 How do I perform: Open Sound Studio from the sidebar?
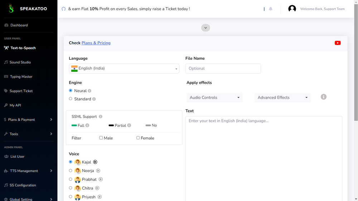pos(20,62)
